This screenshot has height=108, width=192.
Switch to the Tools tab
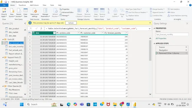[x=52, y=5]
